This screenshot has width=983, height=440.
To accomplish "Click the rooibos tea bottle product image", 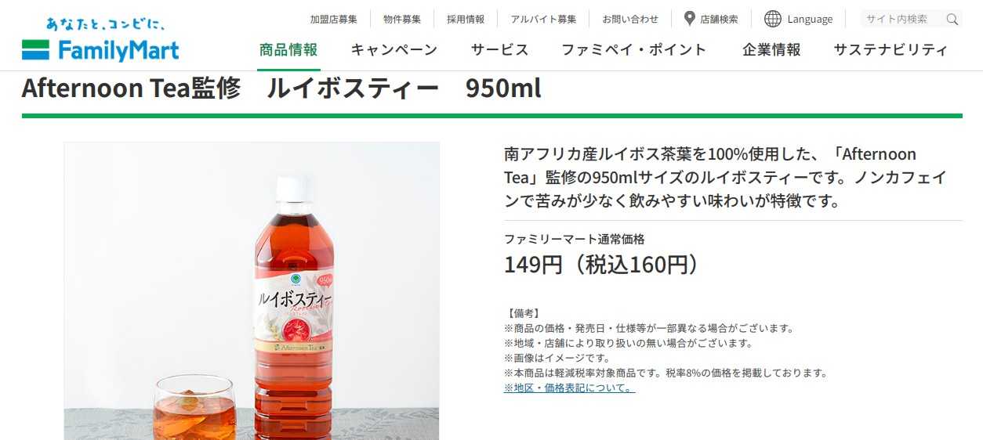I will [x=252, y=290].
